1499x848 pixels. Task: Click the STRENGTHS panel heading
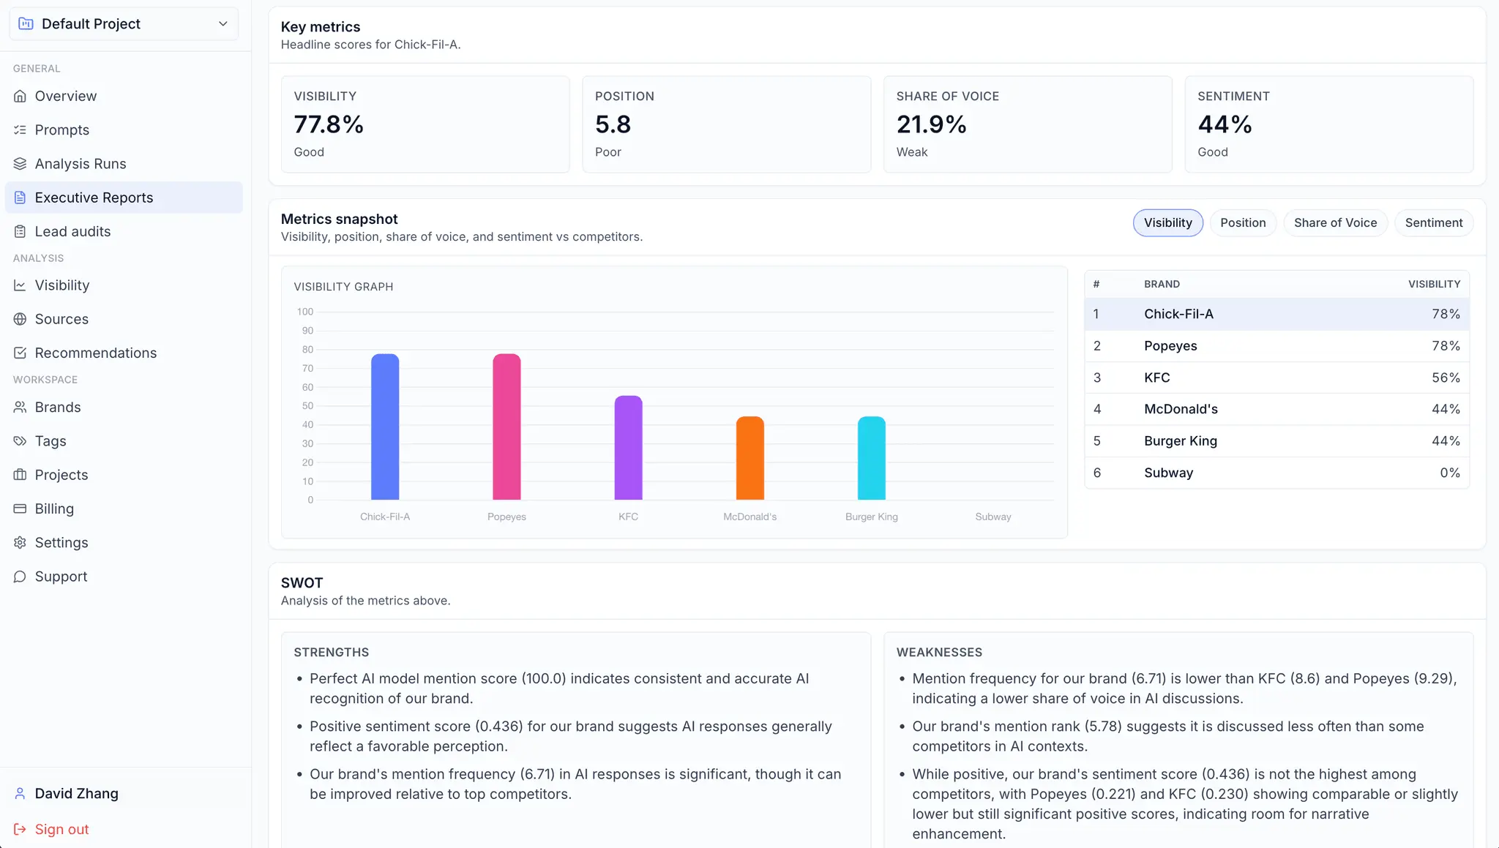point(332,652)
